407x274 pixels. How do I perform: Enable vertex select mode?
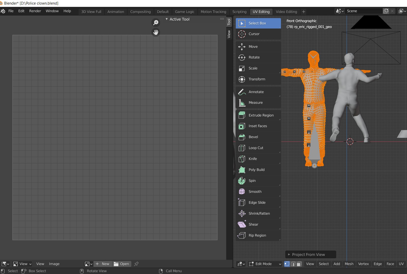coord(287,264)
